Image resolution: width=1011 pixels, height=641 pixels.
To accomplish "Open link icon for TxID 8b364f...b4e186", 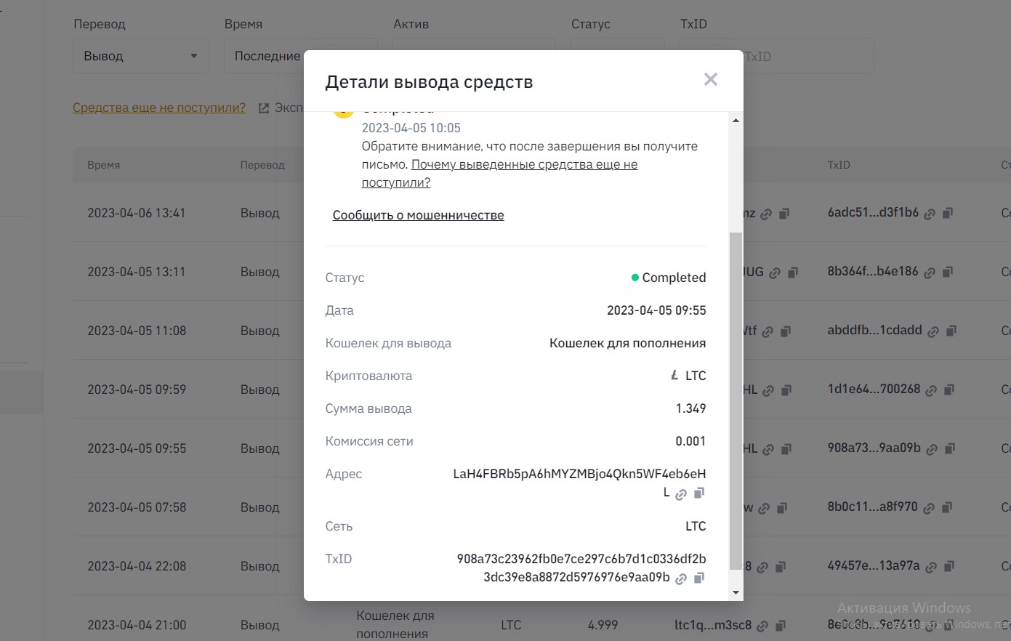I will 930,273.
